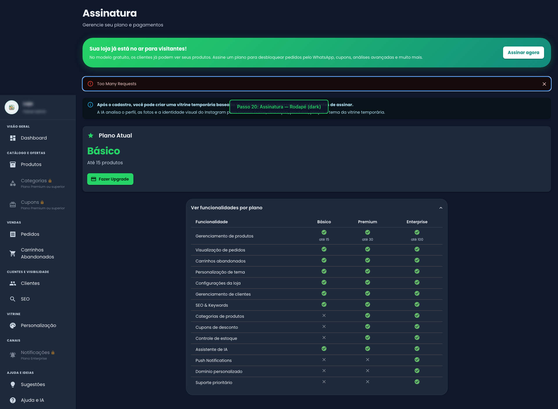
Task: Click the SEO magnifier icon
Action: (13, 299)
